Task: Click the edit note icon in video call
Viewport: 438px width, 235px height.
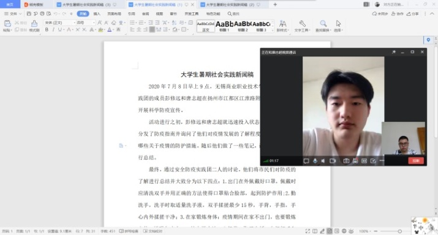Action: tap(373, 161)
